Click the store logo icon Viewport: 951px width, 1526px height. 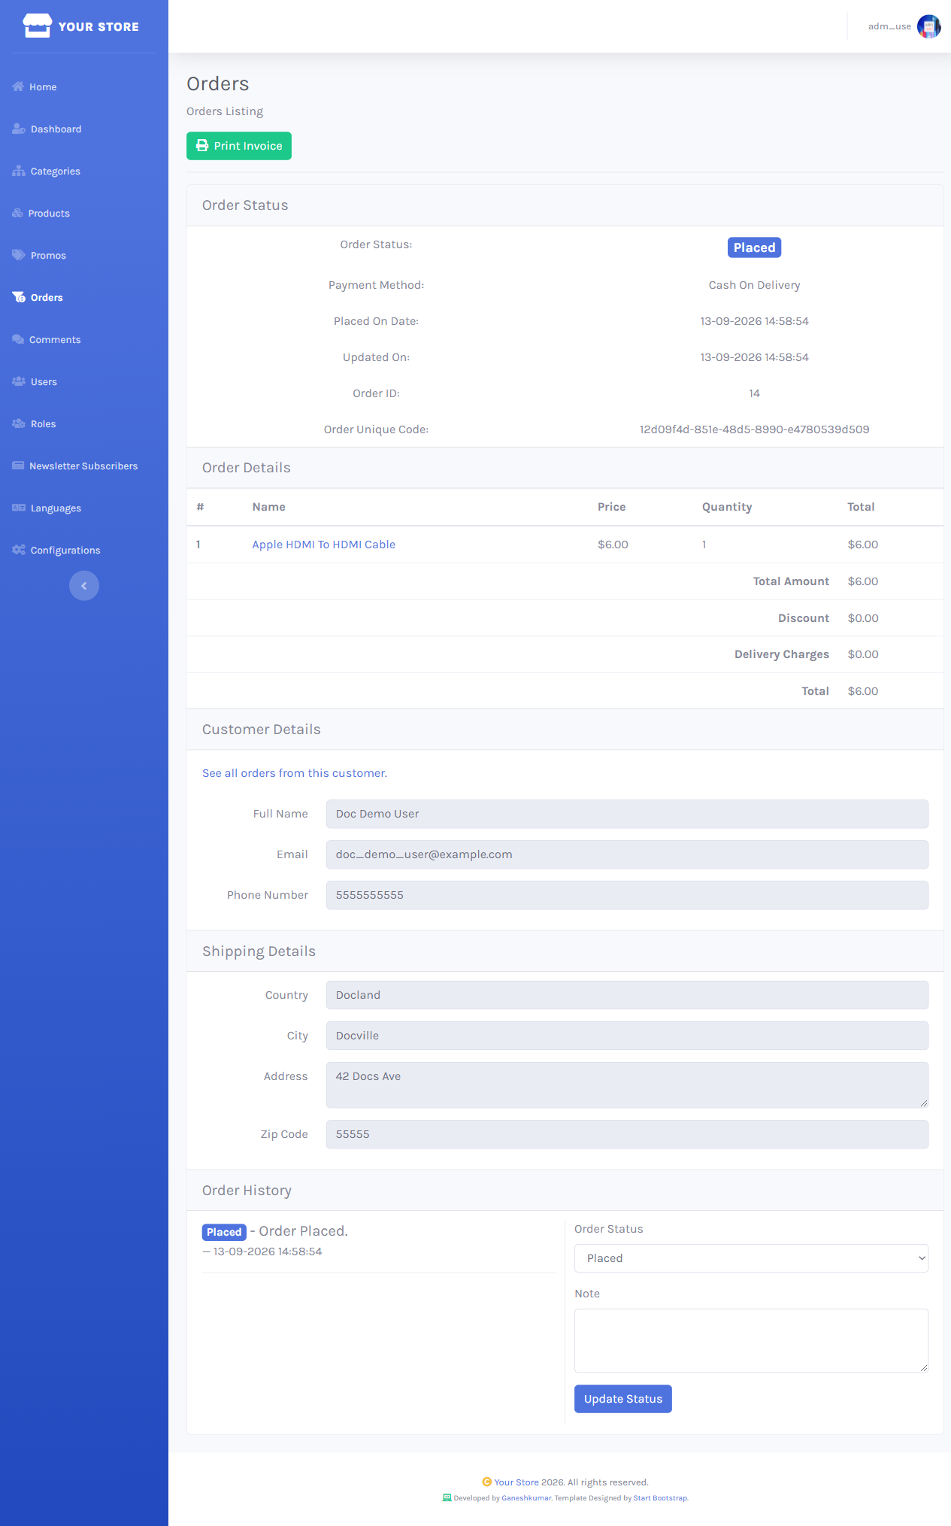tap(37, 26)
